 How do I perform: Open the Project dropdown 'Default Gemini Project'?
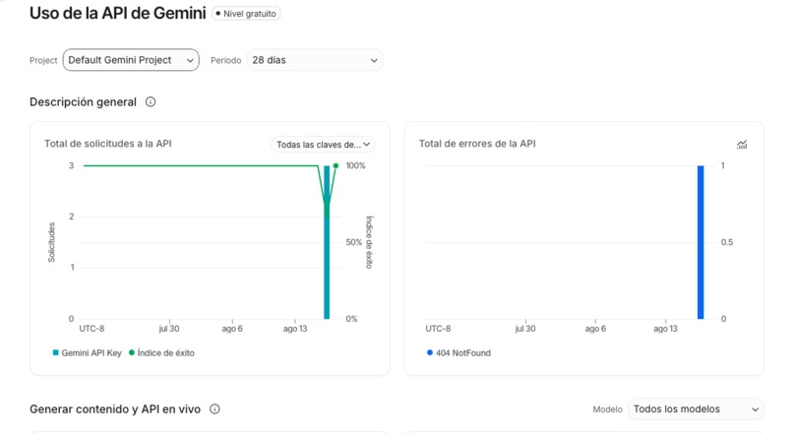coord(131,60)
